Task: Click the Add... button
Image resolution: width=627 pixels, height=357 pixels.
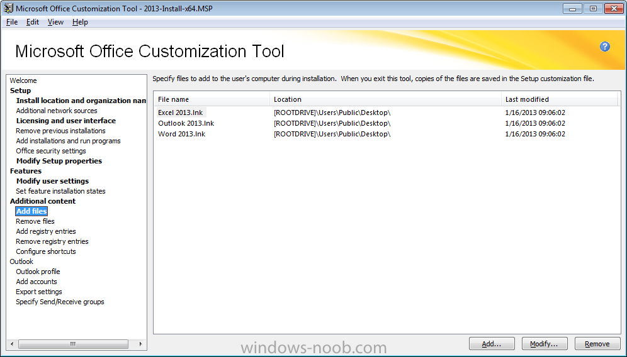Action: click(x=492, y=344)
